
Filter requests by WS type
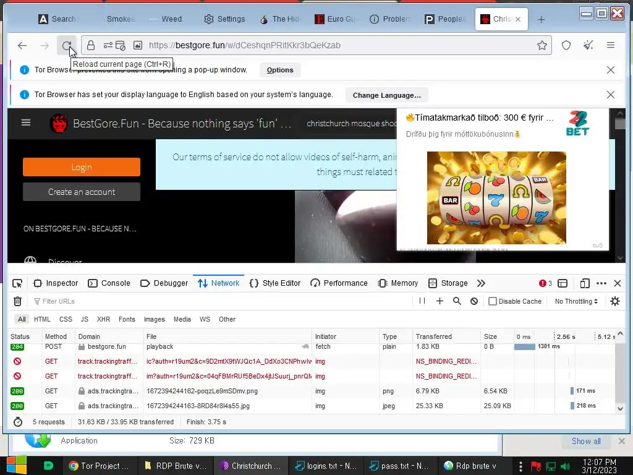[205, 319]
